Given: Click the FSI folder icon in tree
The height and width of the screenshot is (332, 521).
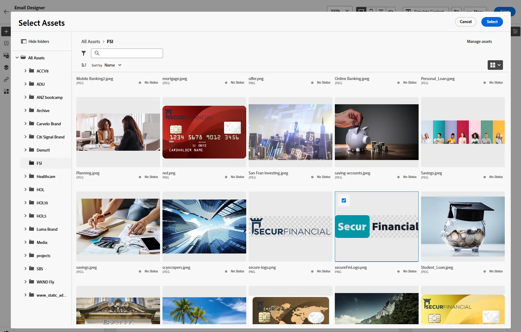Looking at the screenshot, I should click(32, 163).
